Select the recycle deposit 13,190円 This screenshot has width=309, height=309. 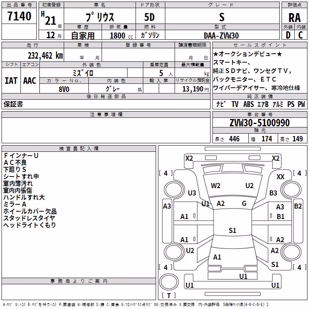click(195, 89)
